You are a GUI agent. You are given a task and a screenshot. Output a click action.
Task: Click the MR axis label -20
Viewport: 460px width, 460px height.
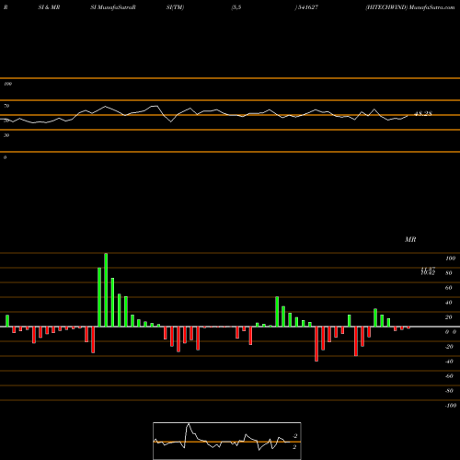point(449,347)
